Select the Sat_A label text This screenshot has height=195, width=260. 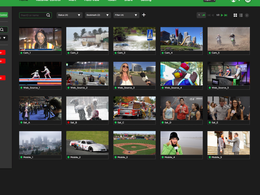(x=26, y=123)
